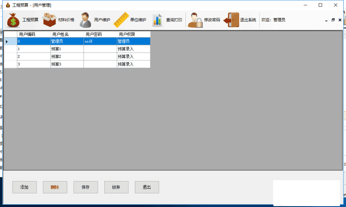The image size is (346, 207).
Task: Click the 查询打印 toolbar label
Action: click(174, 20)
